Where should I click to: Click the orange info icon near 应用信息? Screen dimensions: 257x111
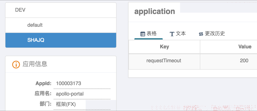[x=16, y=64]
